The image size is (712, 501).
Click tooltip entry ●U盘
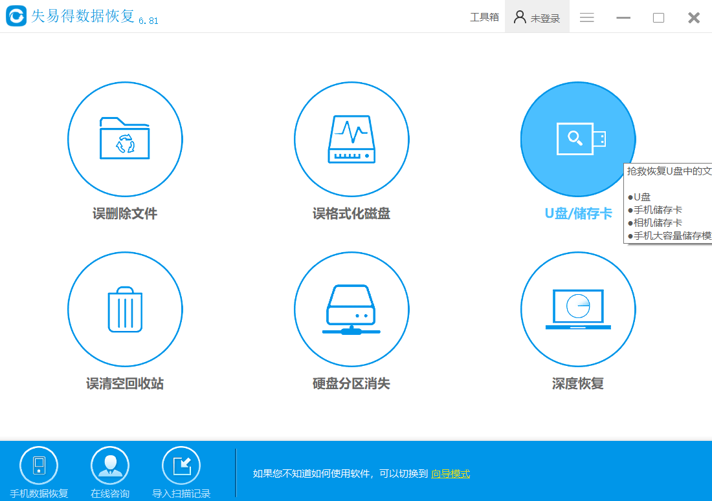[x=639, y=197]
